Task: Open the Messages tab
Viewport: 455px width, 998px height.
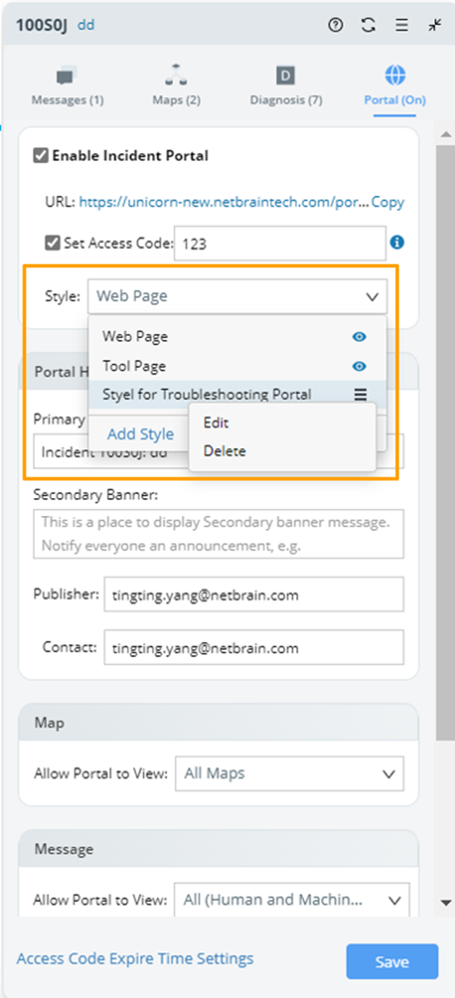Action: 67,86
